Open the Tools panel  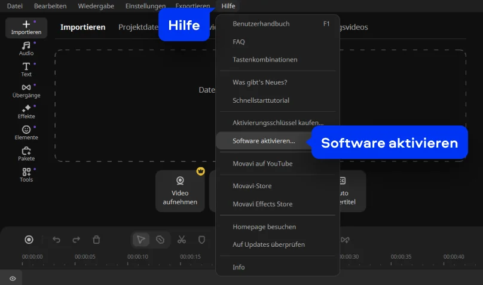[x=26, y=175]
